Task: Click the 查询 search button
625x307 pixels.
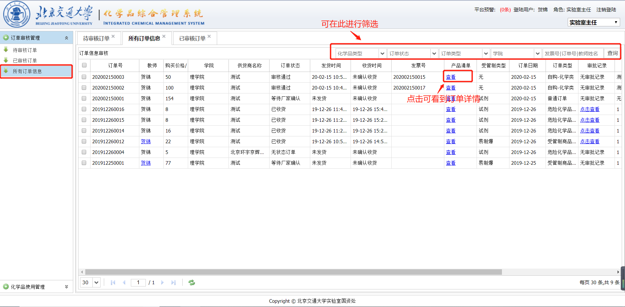Action: (x=612, y=53)
